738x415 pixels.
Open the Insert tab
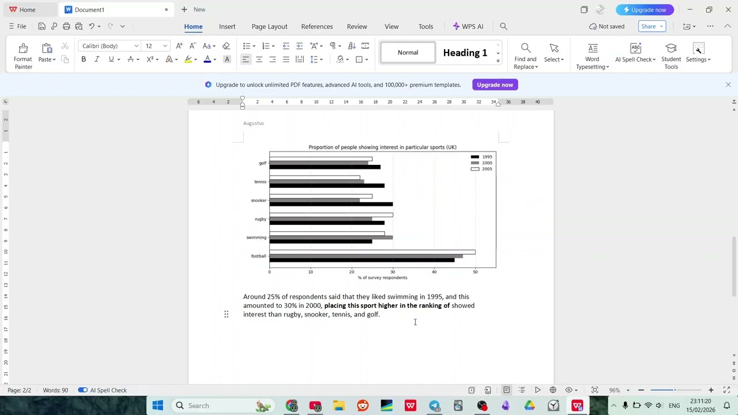[227, 27]
